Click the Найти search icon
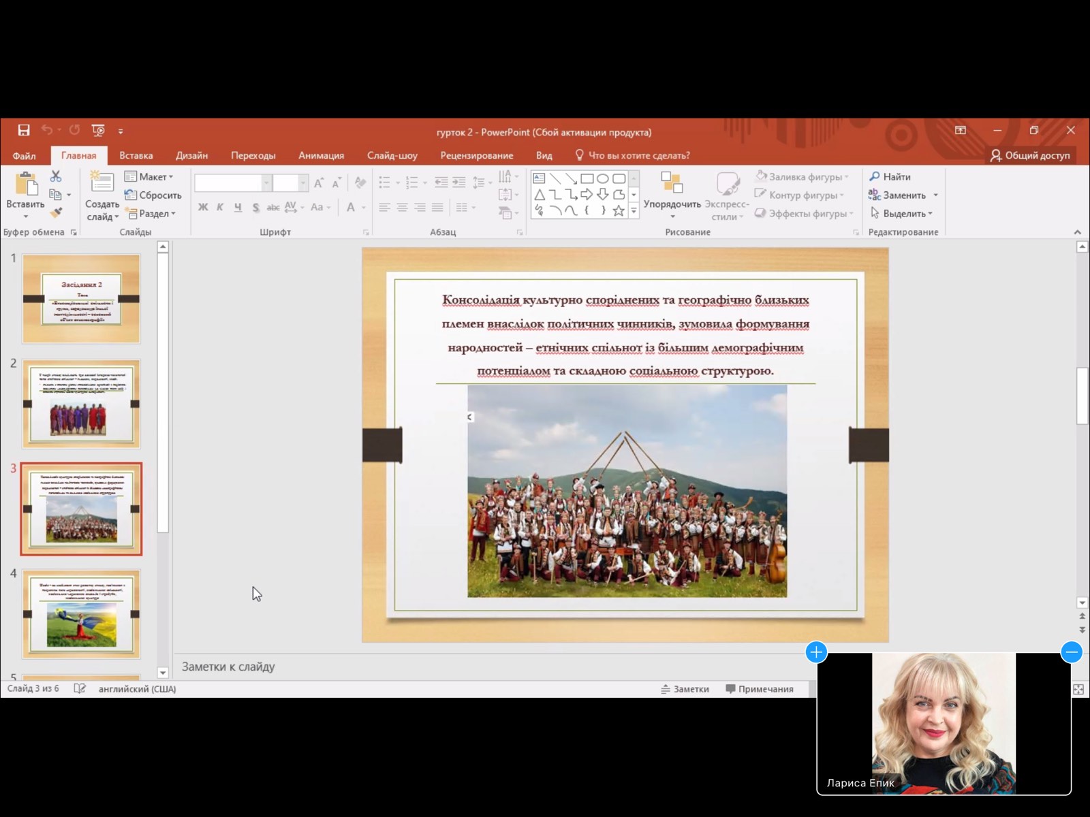The width and height of the screenshot is (1090, 817). (x=875, y=176)
